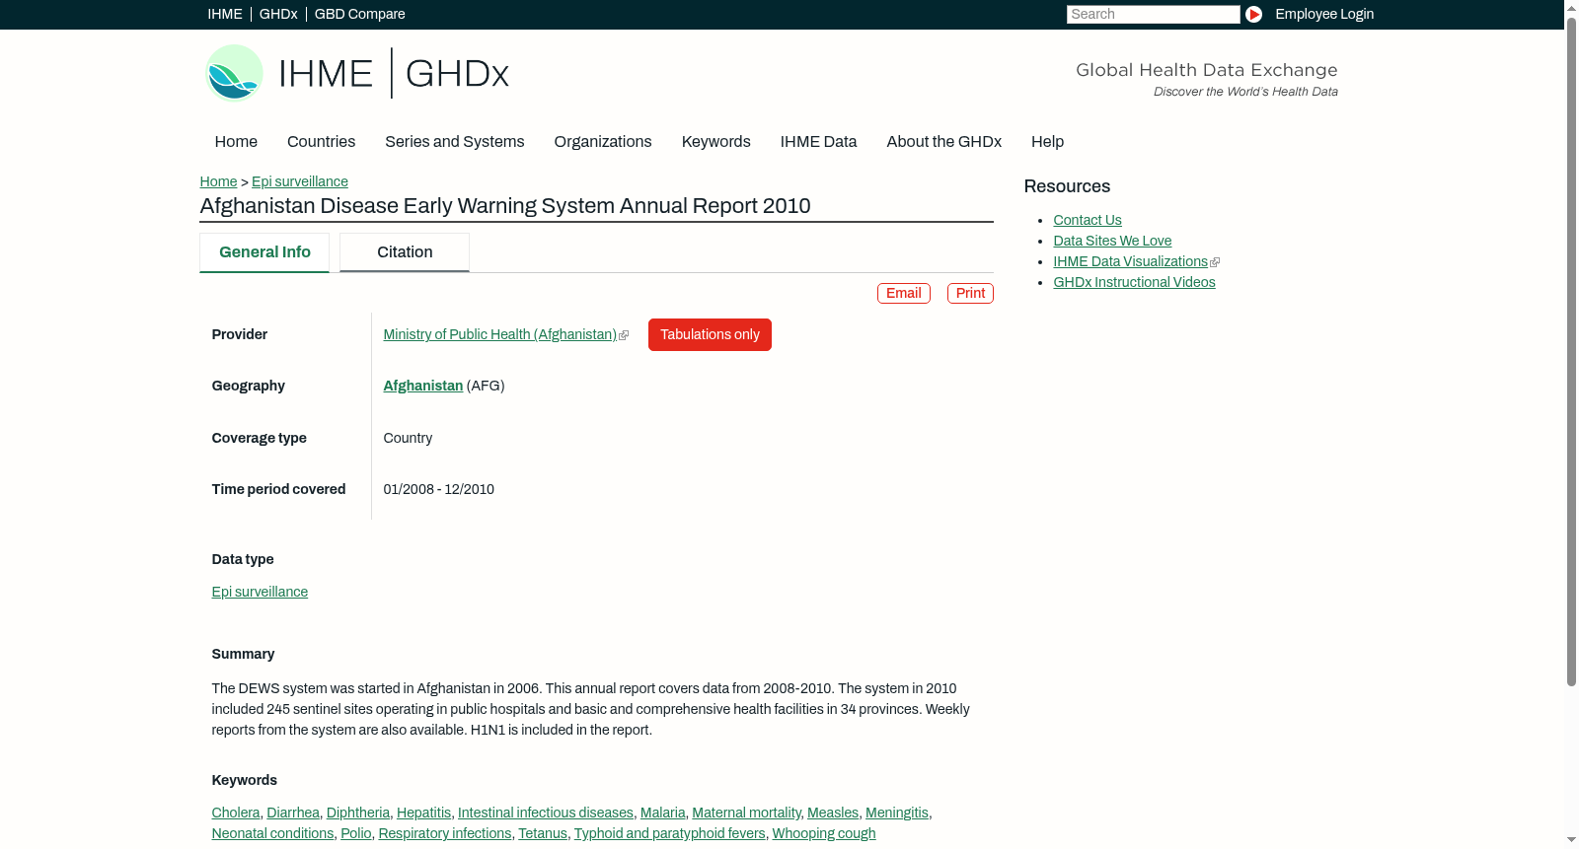Click the Measles keyword
The height and width of the screenshot is (849, 1579).
833,813
